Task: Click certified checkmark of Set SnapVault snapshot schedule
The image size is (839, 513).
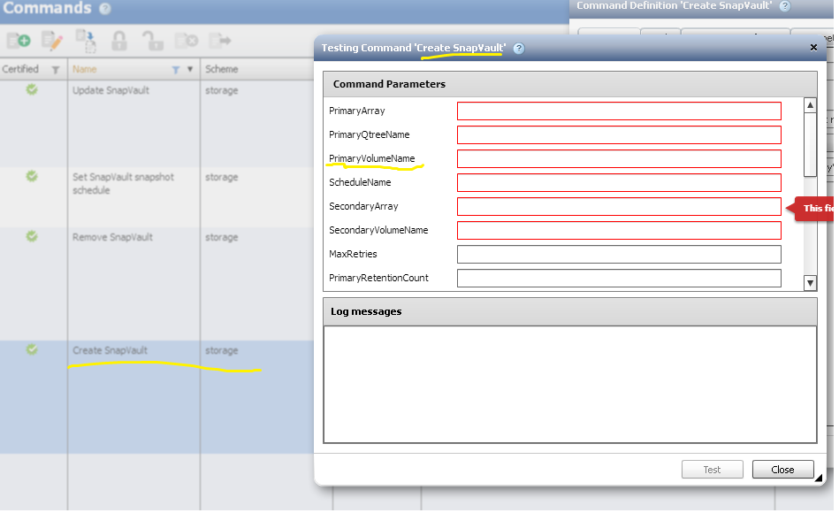Action: coord(32,176)
